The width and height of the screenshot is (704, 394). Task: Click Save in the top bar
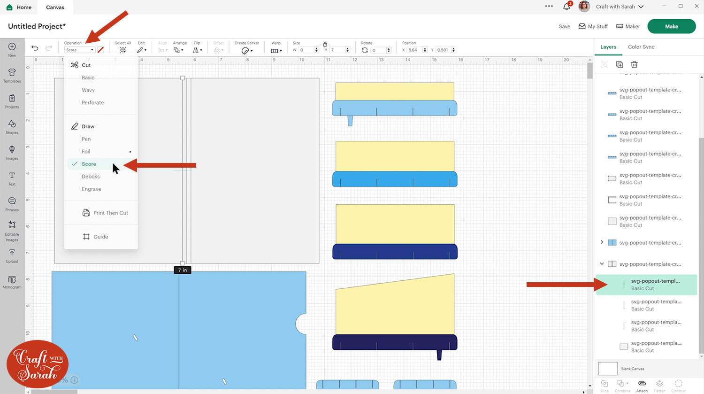point(564,26)
